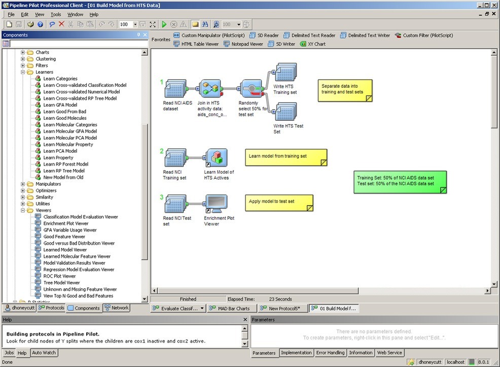Click the Custom Filter (PilotScript) favorite
Viewport: 500px width, 367px height.
pos(424,36)
